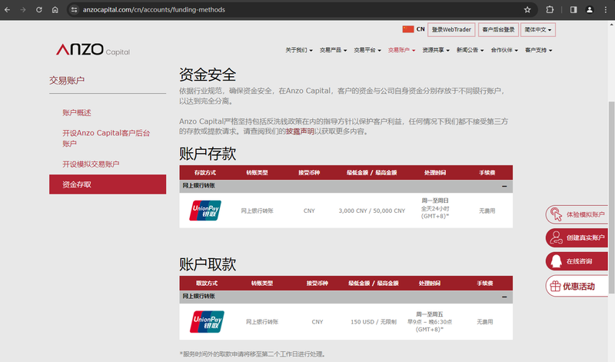Click the Anzo Capital logo
The height and width of the screenshot is (362, 615).
pyautogui.click(x=93, y=50)
